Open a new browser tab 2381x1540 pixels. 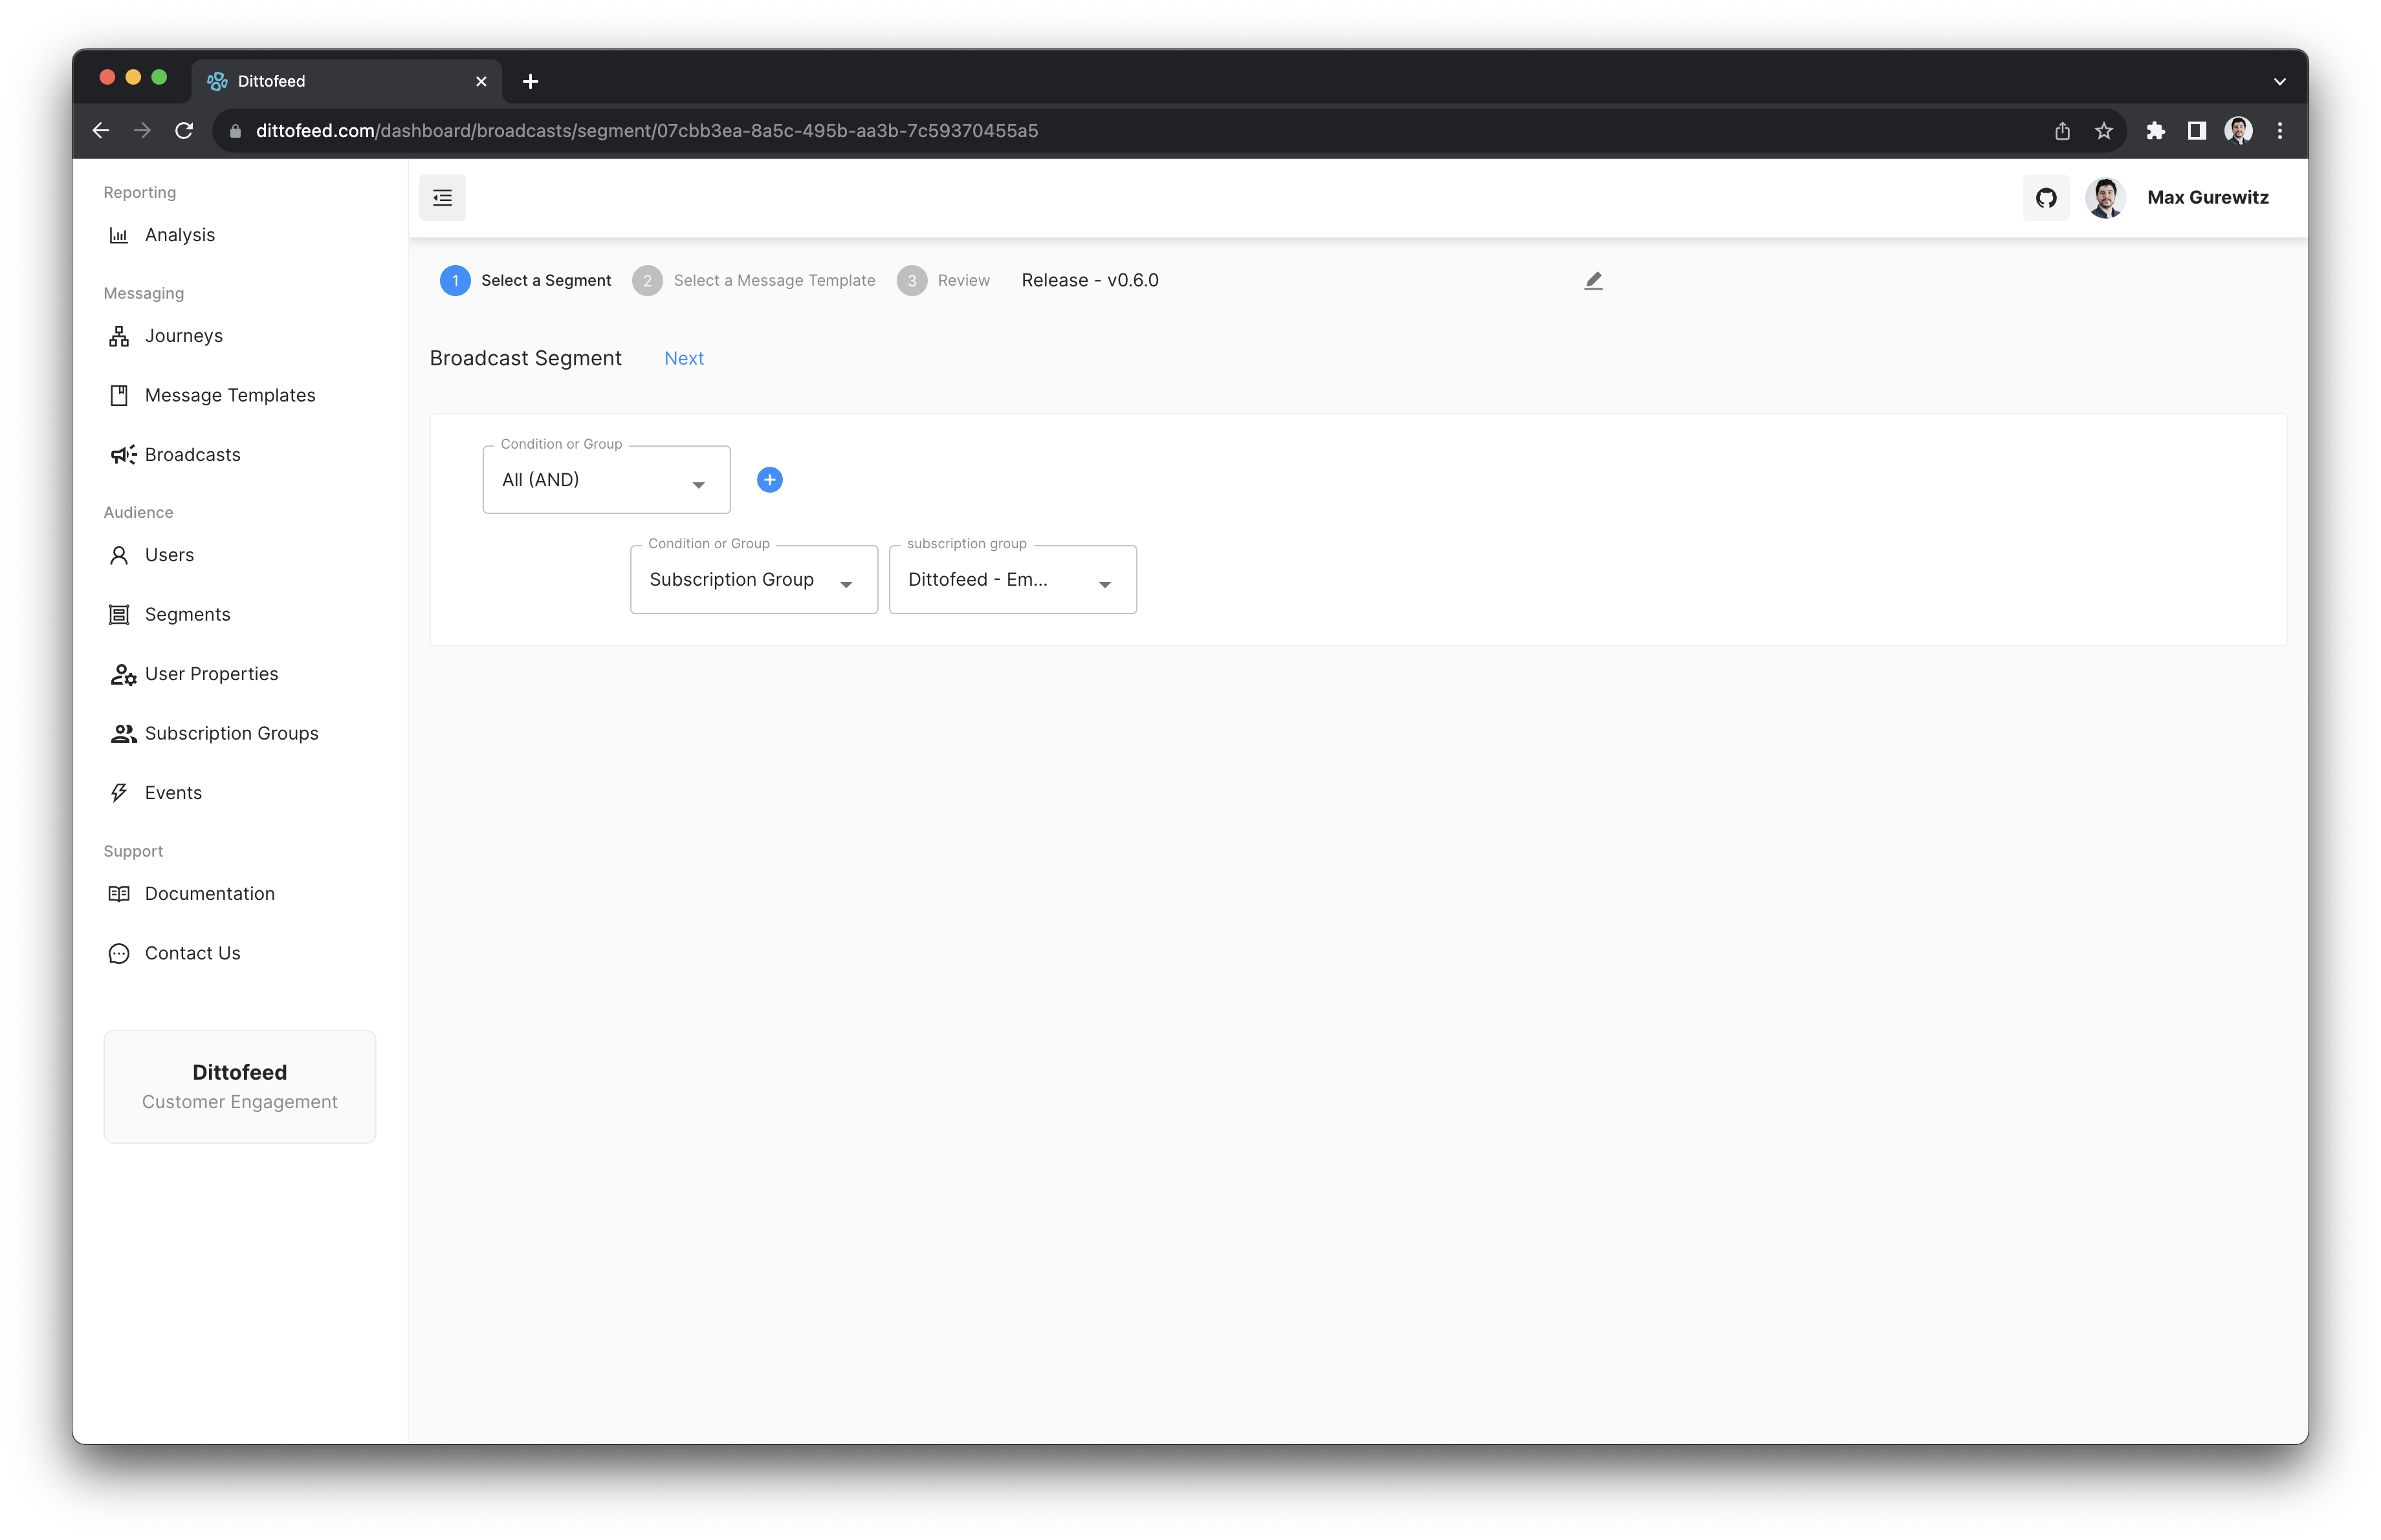click(530, 81)
